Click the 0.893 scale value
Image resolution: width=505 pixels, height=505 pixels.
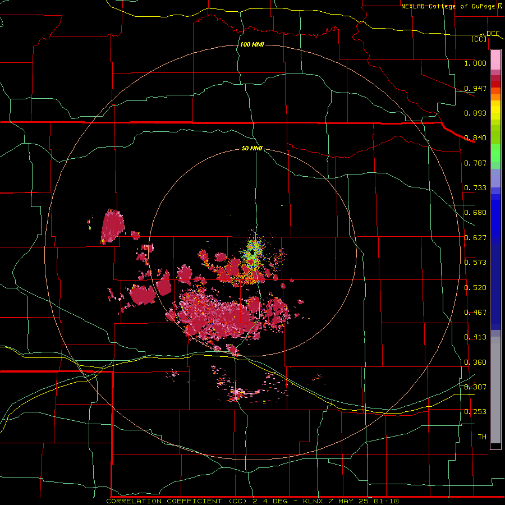click(x=475, y=113)
